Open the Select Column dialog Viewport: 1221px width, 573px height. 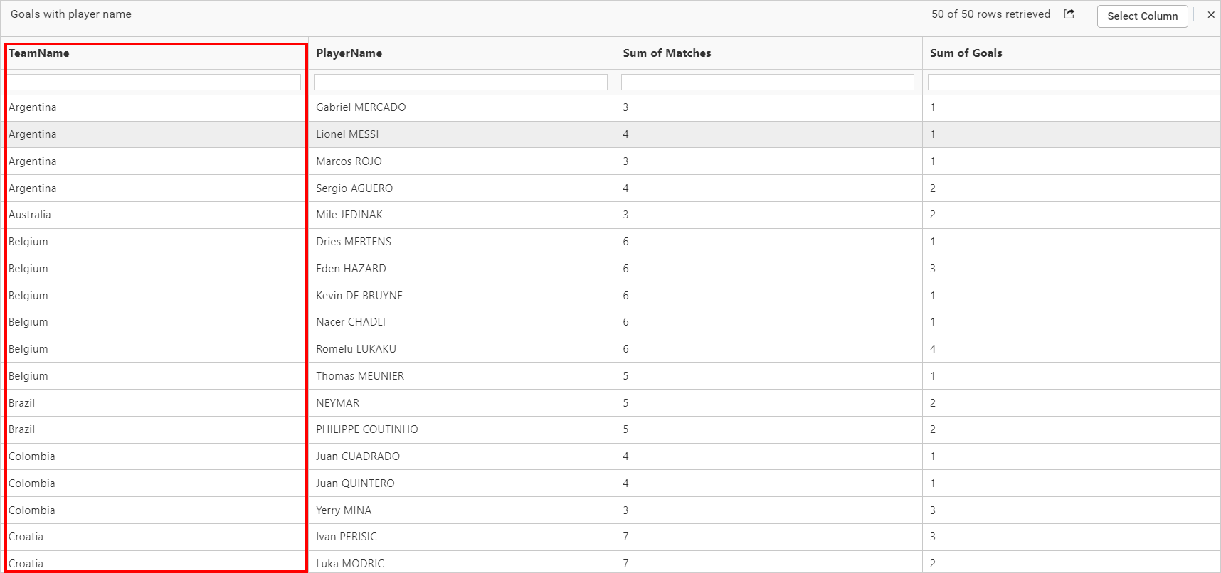coord(1142,16)
